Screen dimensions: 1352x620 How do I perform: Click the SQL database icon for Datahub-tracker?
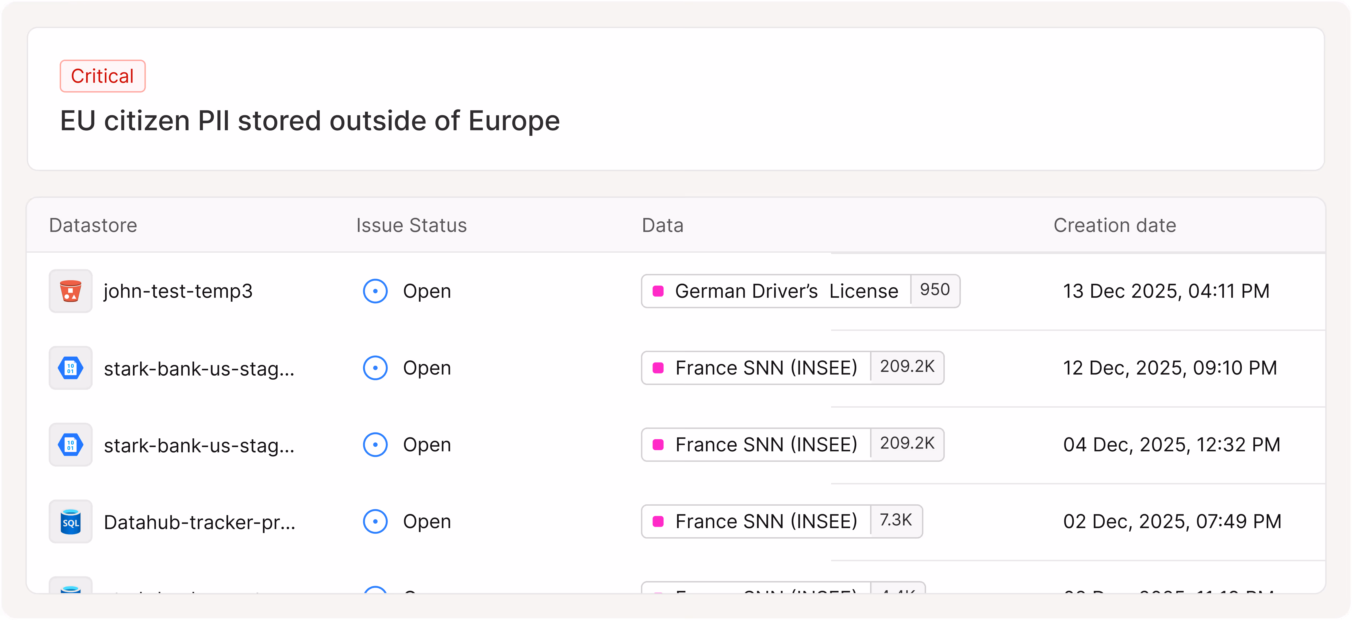click(x=70, y=521)
